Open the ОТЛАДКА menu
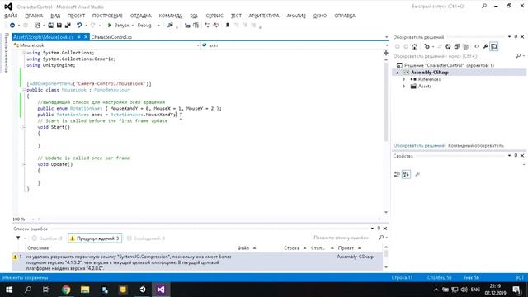This screenshot has height=297, width=528. click(x=141, y=16)
